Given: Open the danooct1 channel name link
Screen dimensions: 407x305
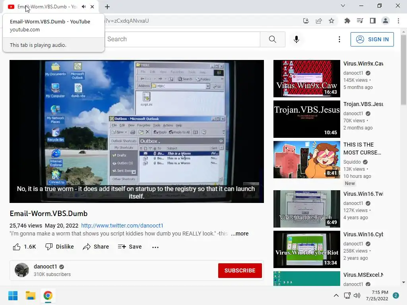Looking at the screenshot, I should coord(45,266).
